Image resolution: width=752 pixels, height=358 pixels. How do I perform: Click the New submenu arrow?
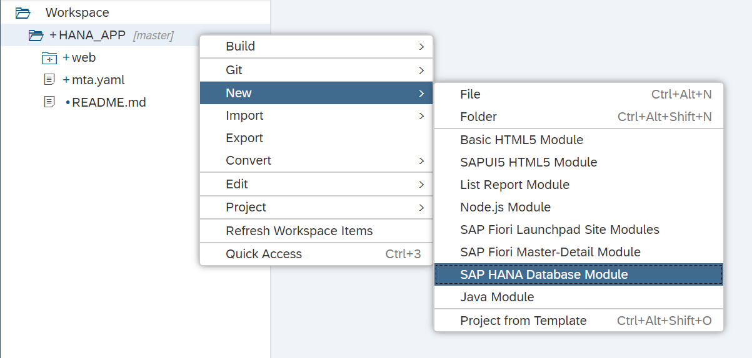click(422, 94)
